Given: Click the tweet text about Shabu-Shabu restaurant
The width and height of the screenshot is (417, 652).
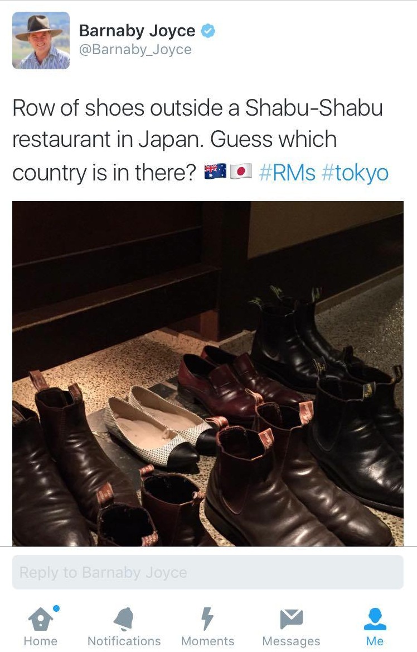Looking at the screenshot, I should 200,140.
